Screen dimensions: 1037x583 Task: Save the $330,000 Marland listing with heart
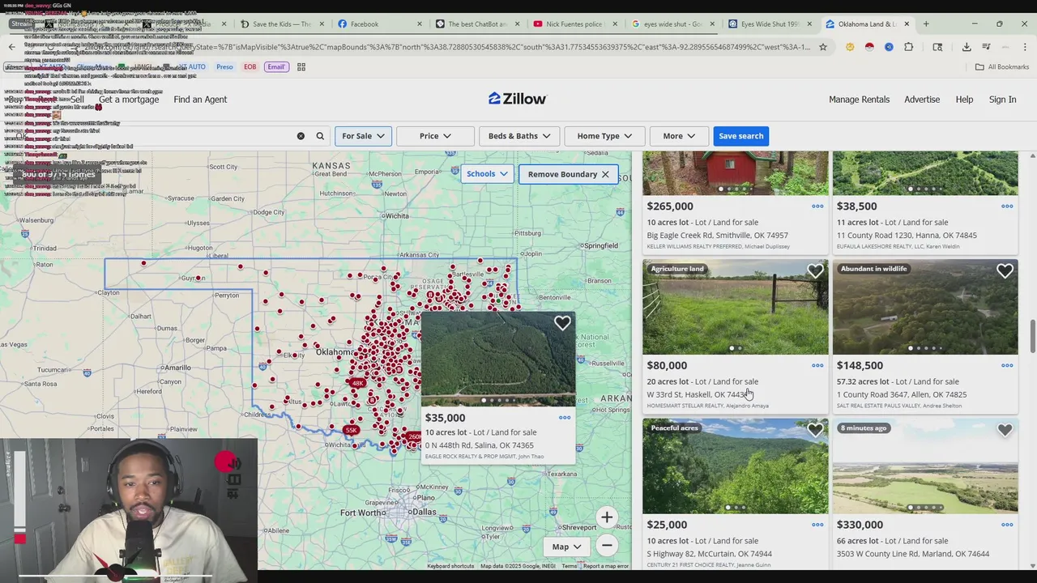[x=1005, y=431]
